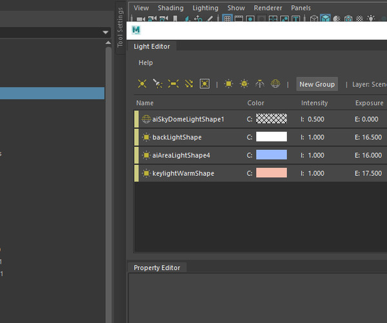Image resolution: width=387 pixels, height=323 pixels.
Task: Click the keylightWarmShape exposure value 17.500
Action: pos(372,173)
